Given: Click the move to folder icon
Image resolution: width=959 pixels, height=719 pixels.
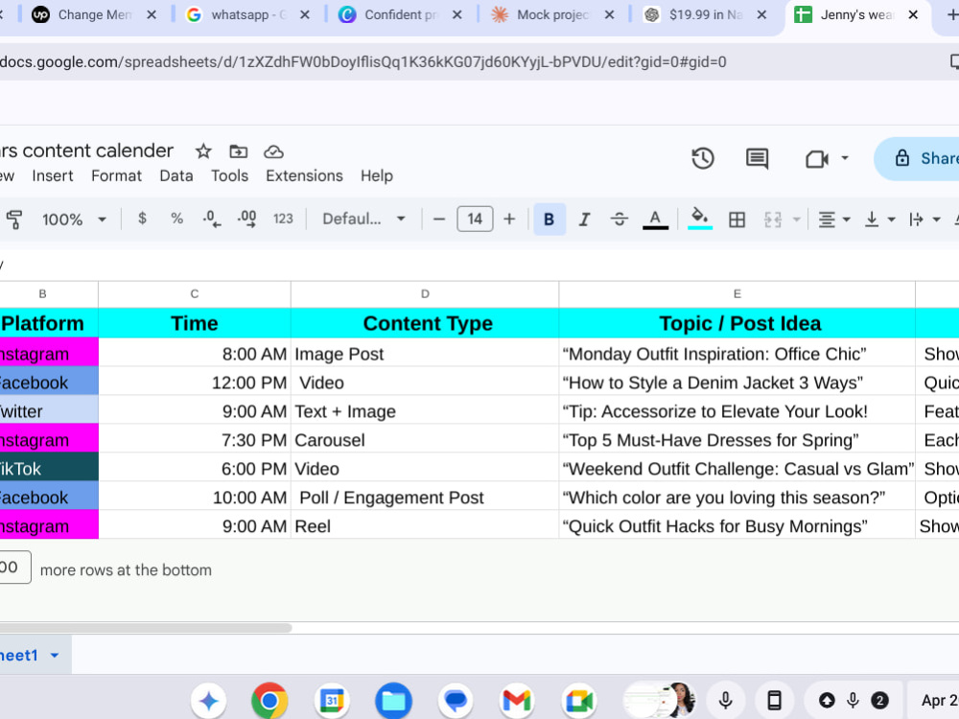Looking at the screenshot, I should pos(238,151).
